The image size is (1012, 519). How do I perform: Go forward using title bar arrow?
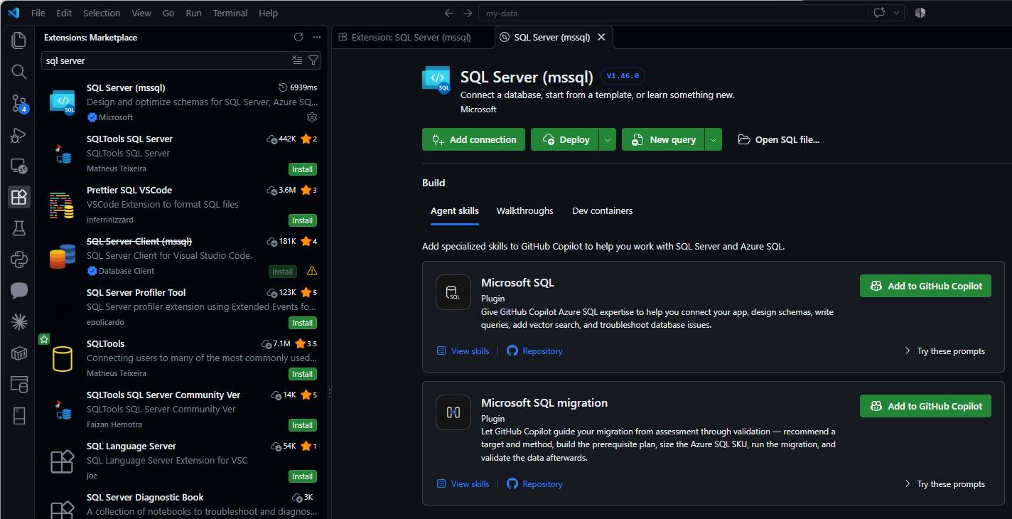467,13
